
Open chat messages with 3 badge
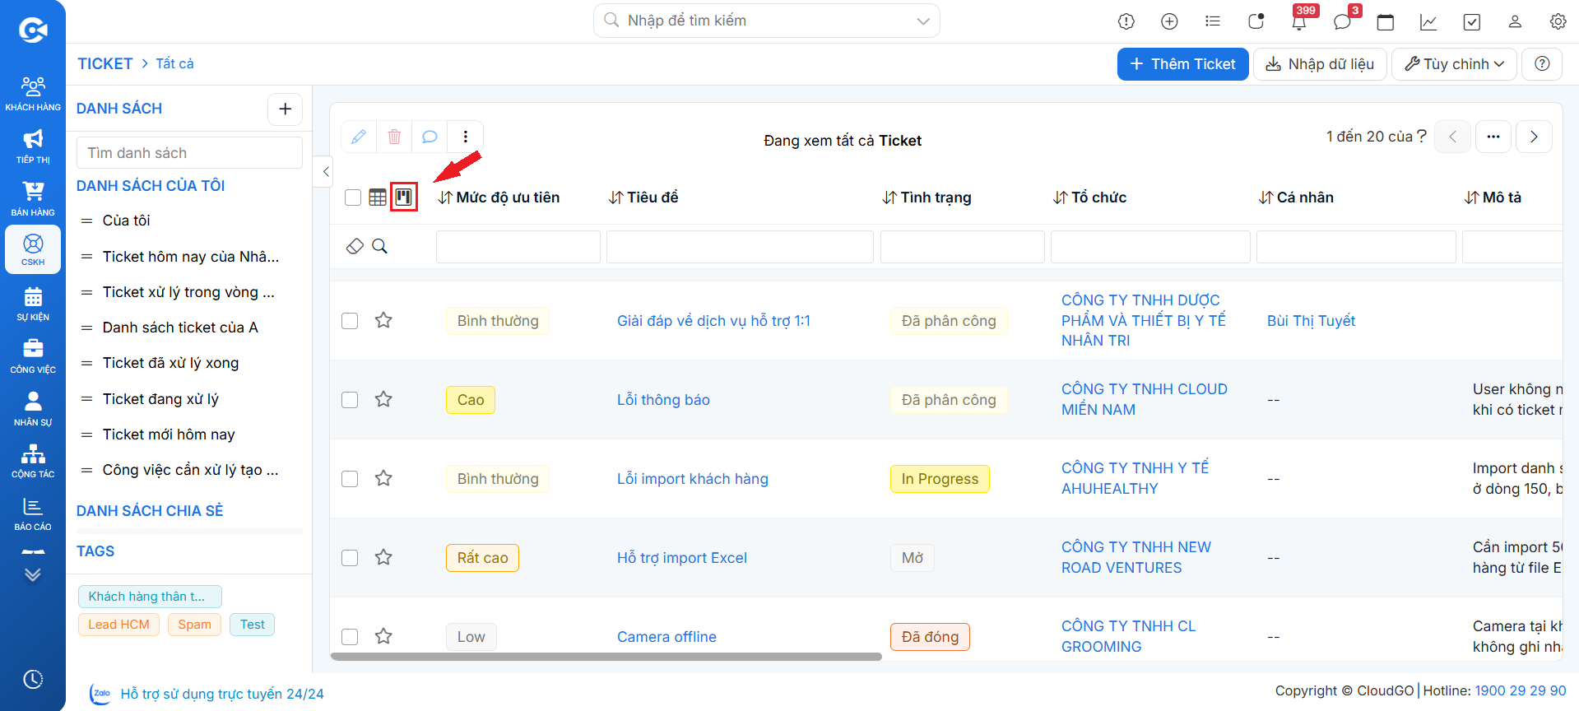pos(1343,21)
